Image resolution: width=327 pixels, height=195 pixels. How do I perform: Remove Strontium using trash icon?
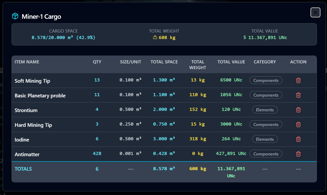(x=298, y=110)
